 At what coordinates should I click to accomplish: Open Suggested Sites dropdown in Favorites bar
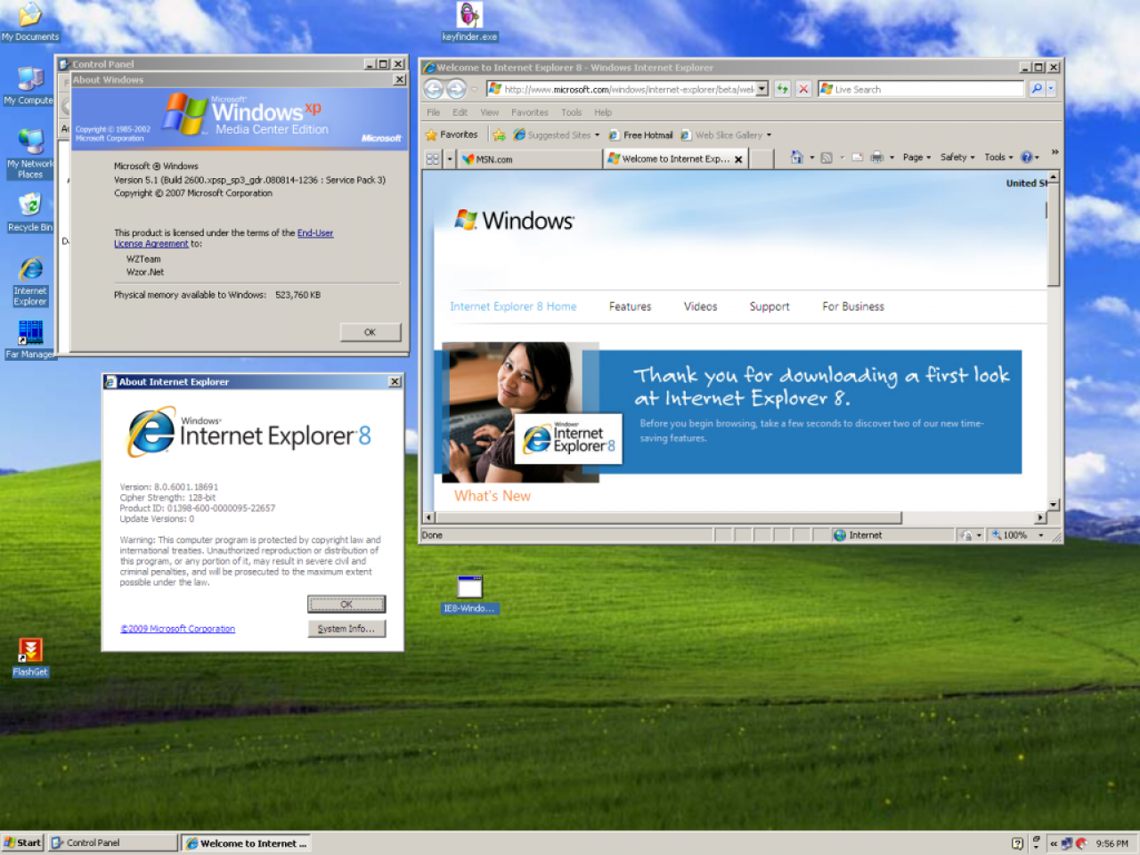tap(597, 135)
